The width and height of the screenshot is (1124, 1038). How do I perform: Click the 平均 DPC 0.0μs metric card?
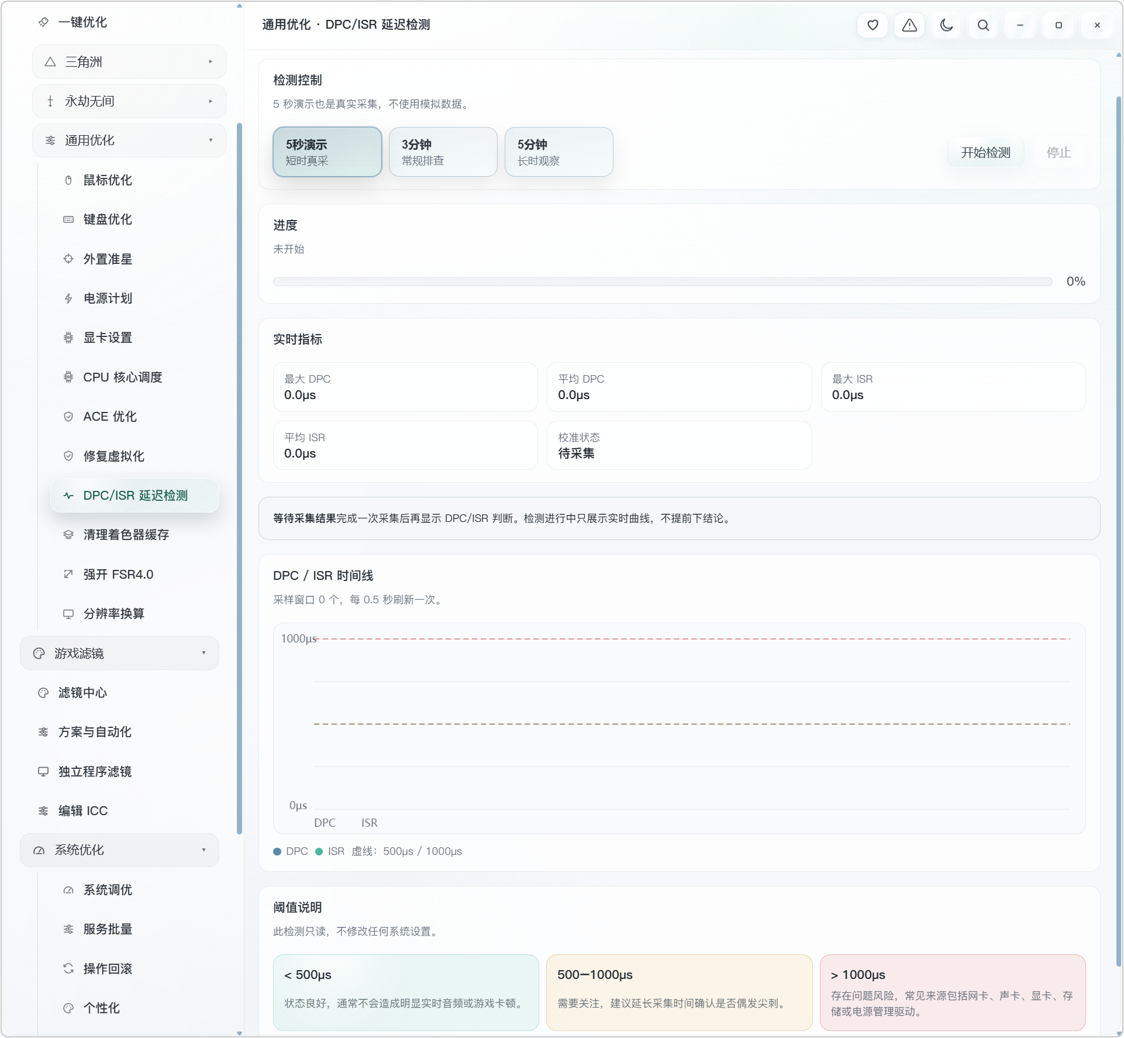click(x=679, y=387)
